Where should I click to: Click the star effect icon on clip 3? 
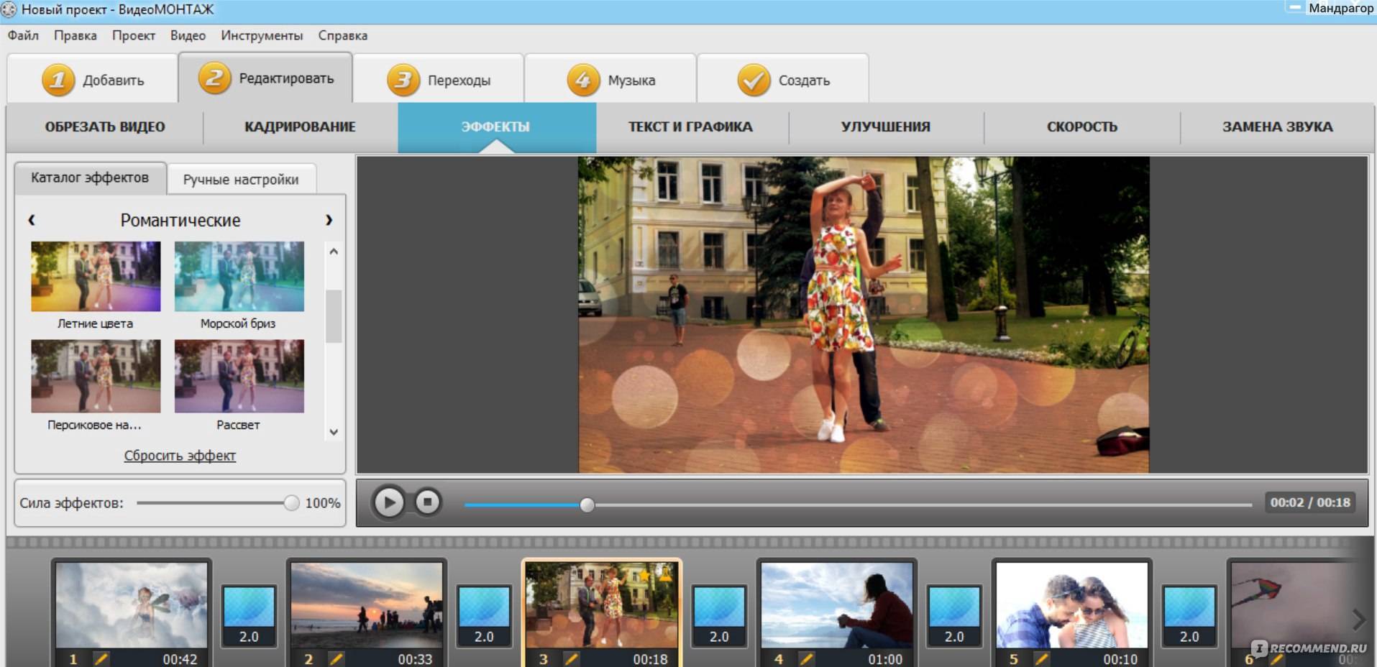[x=645, y=576]
